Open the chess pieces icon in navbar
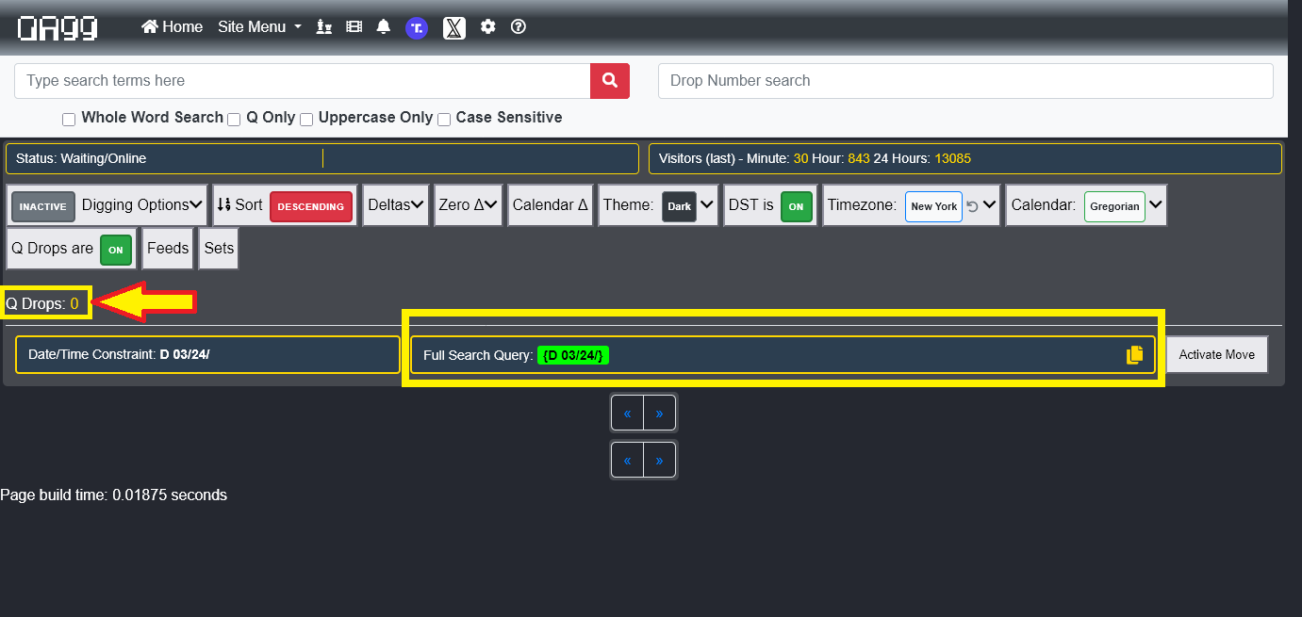The image size is (1302, 617). pos(324,27)
